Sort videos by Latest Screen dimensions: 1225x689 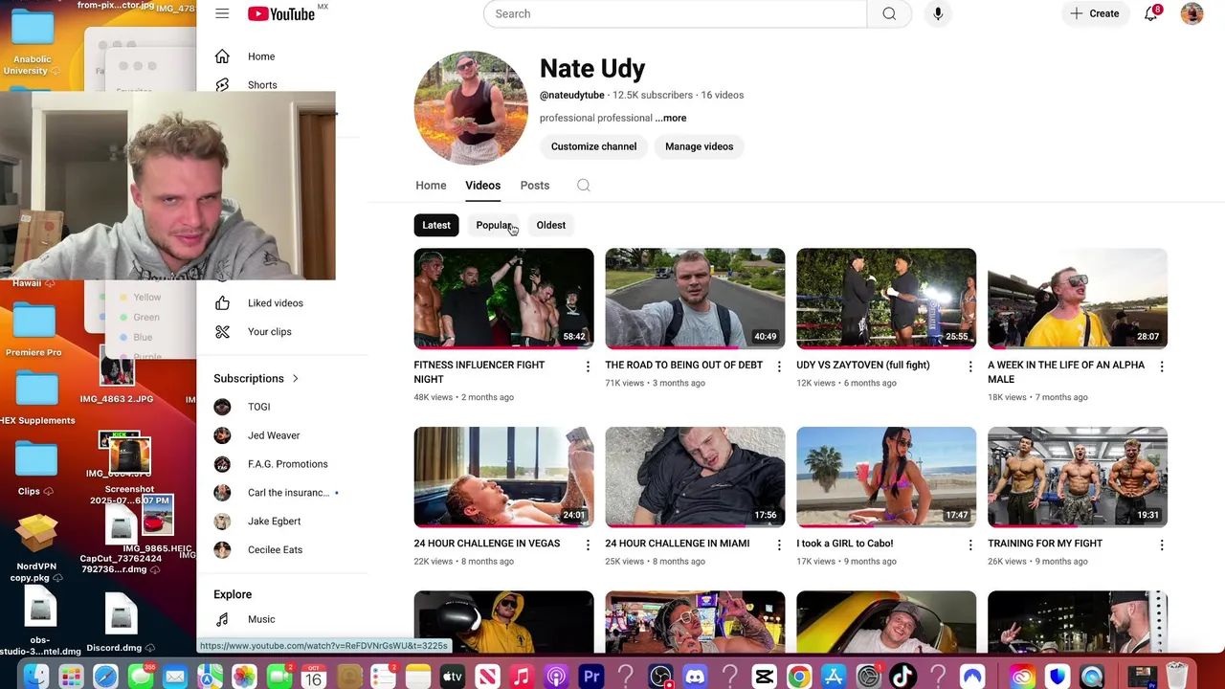click(436, 225)
